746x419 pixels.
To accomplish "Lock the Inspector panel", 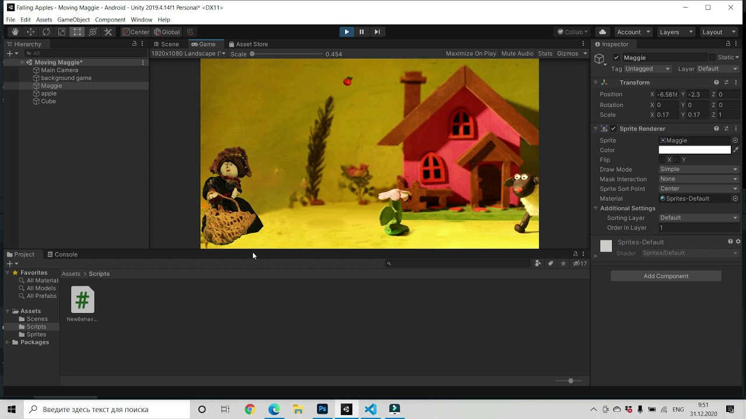I will point(728,44).
